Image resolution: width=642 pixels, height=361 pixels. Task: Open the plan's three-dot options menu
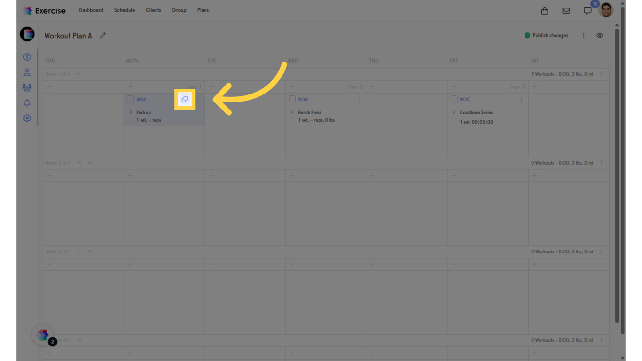click(584, 35)
